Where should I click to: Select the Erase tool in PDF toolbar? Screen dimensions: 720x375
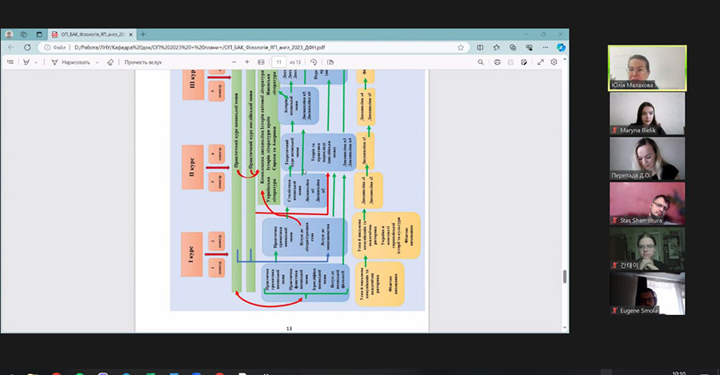pyautogui.click(x=110, y=62)
